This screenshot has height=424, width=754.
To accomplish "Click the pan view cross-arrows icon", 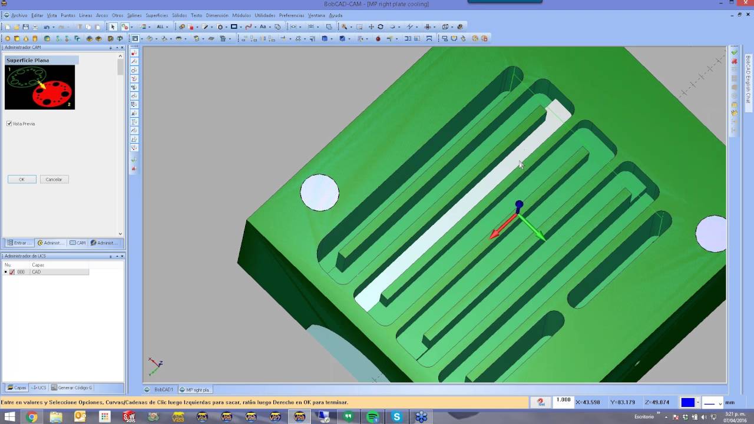I will pyautogui.click(x=371, y=26).
